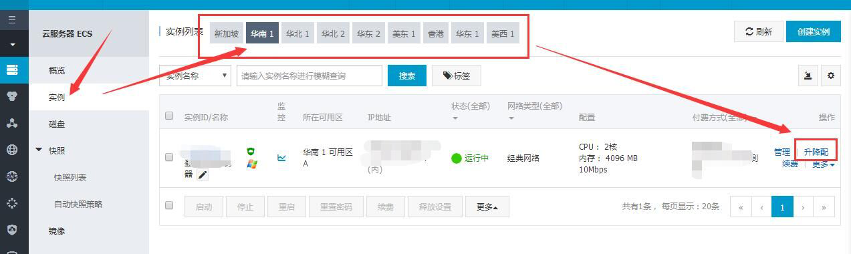Go to the next page with ›

click(x=803, y=207)
